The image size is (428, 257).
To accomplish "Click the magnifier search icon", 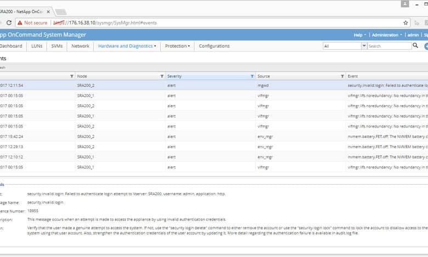I will (415, 45).
